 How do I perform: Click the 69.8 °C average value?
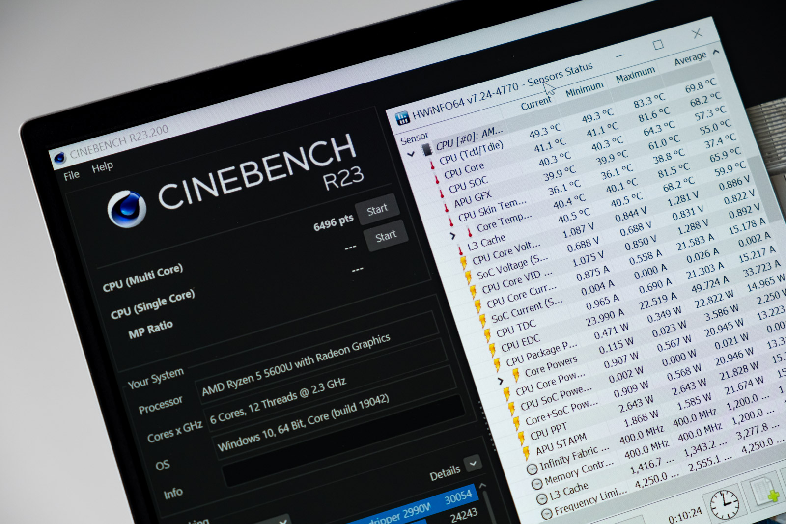701,85
